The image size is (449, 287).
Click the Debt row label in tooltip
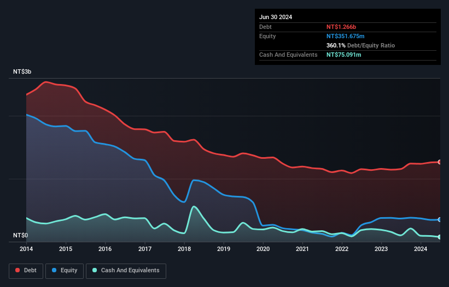coord(265,27)
